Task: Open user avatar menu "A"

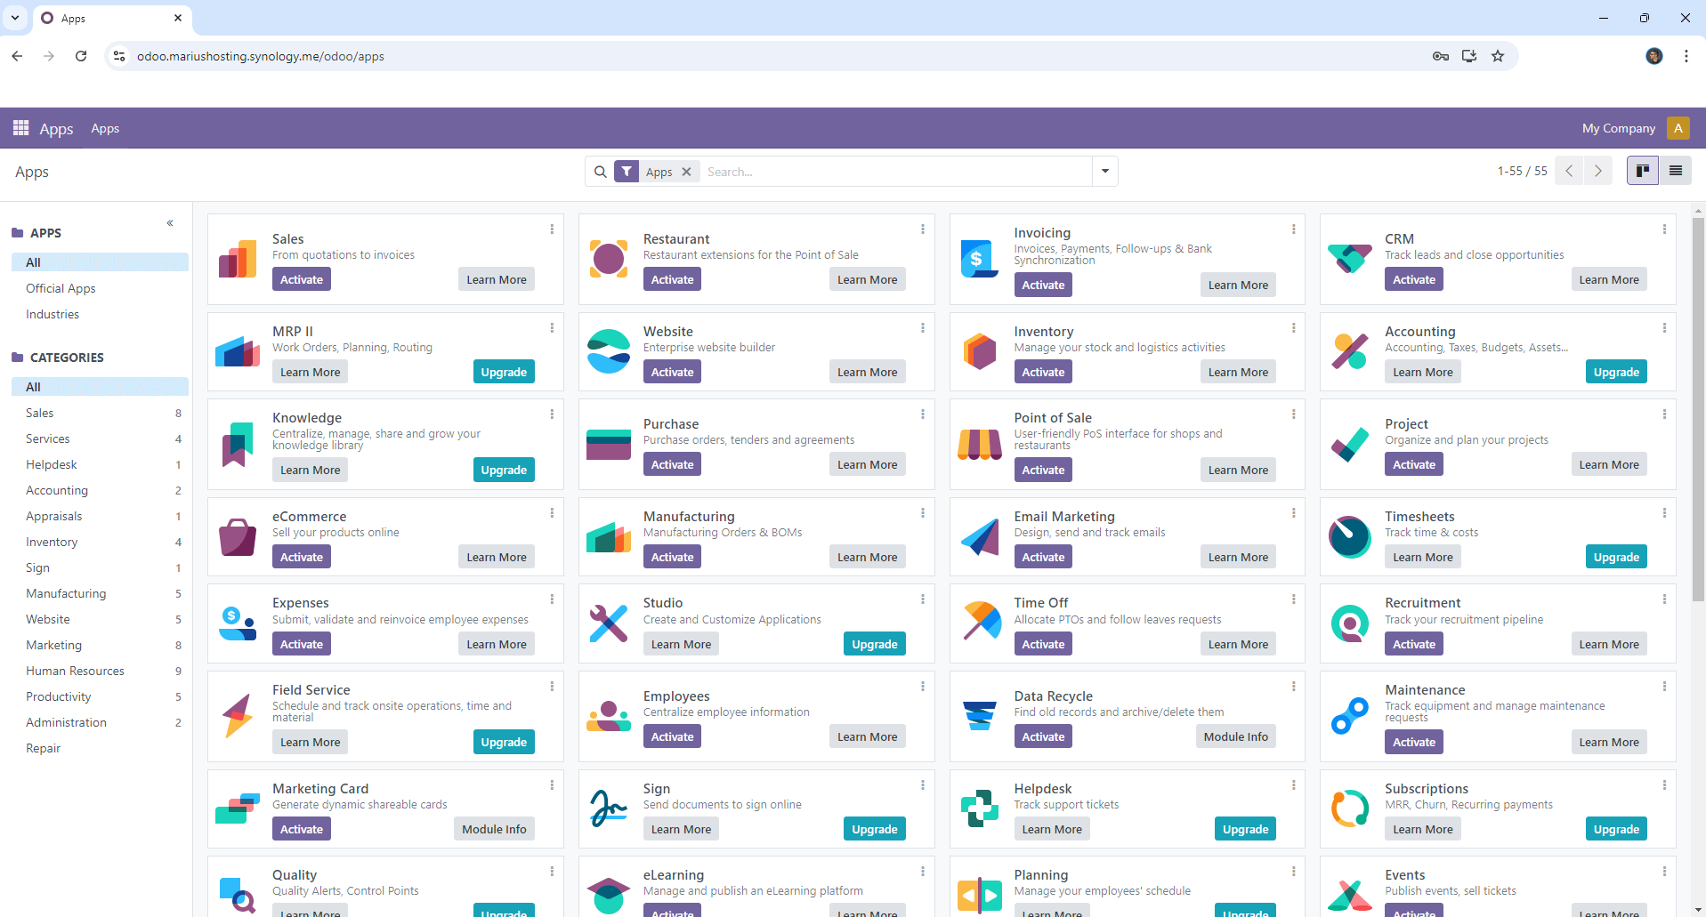Action: click(x=1678, y=128)
